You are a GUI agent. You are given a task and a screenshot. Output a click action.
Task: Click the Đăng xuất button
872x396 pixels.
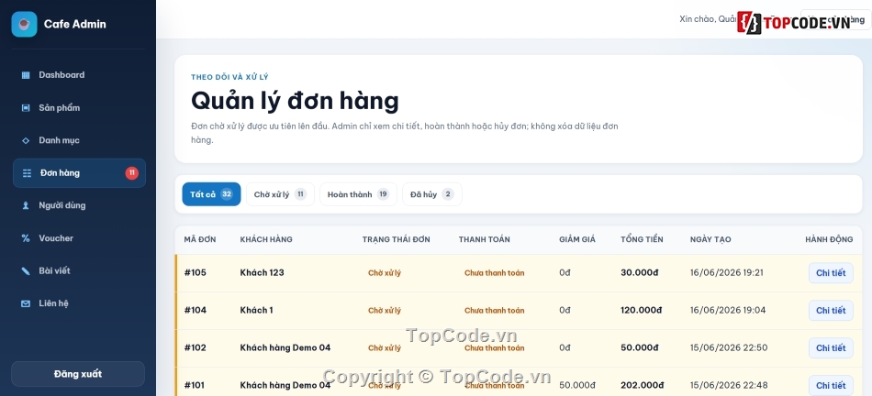pyautogui.click(x=78, y=374)
